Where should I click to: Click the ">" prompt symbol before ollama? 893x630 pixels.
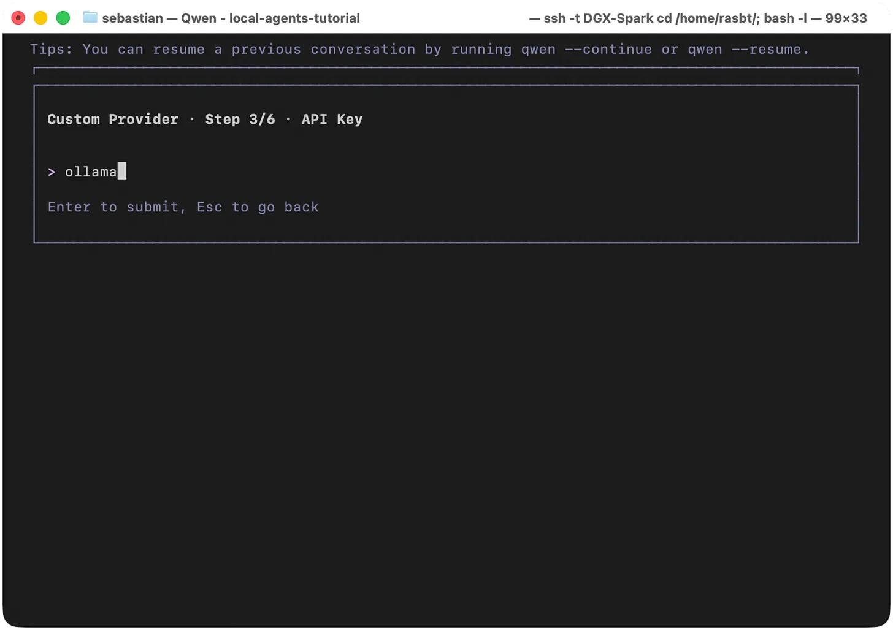point(52,172)
